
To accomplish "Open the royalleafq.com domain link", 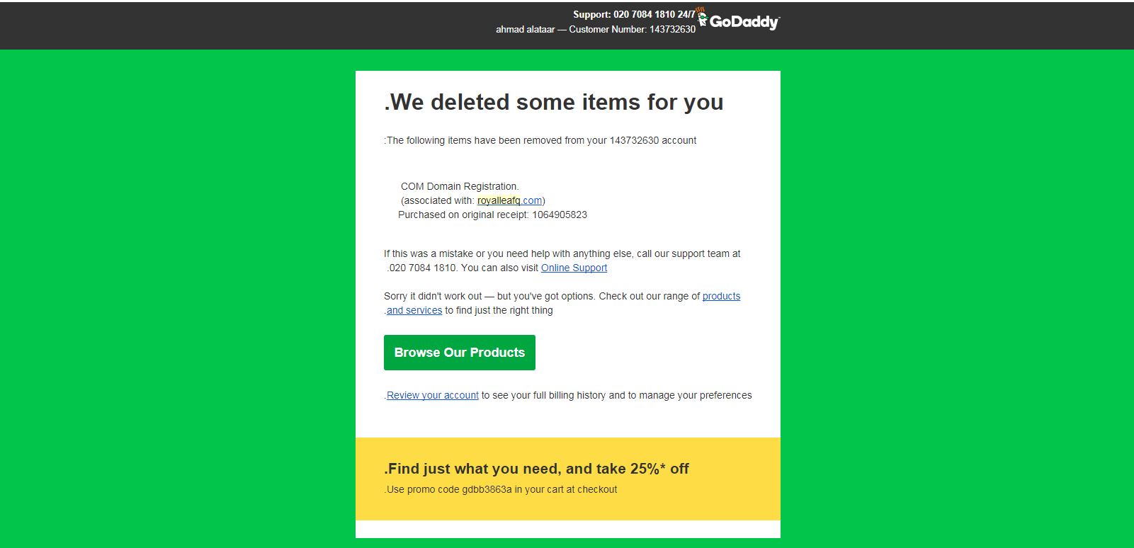I will click(510, 200).
